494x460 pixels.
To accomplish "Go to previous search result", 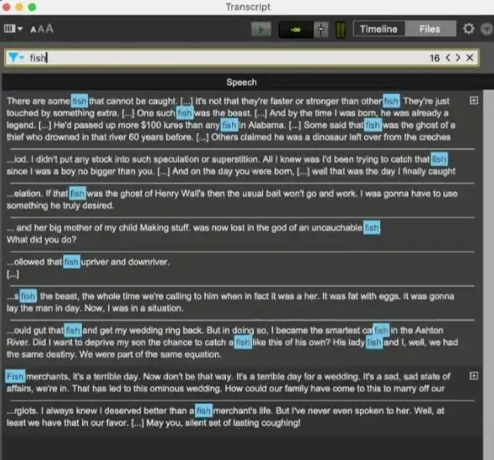I will (x=448, y=58).
